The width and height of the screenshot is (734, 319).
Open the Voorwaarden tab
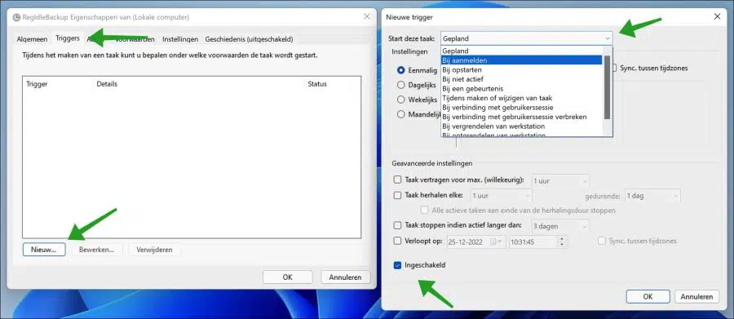point(135,39)
